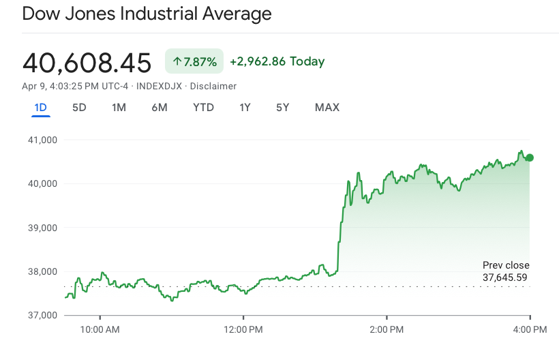Select the 1D time range tab
Screen dimensions: 559x345
tap(40, 108)
